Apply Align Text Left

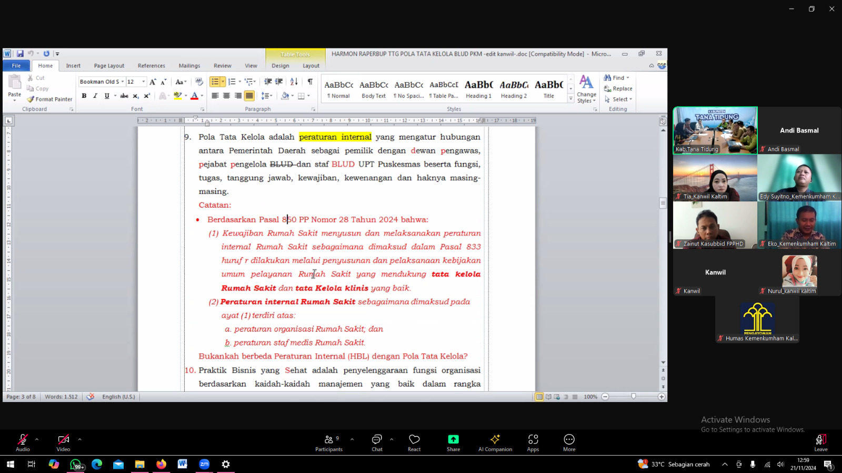click(215, 96)
